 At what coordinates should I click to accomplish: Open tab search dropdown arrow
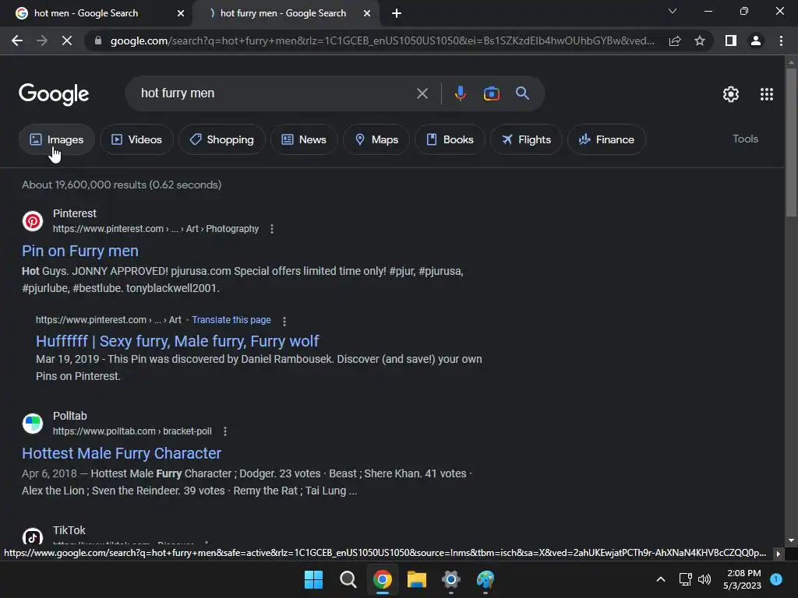(673, 11)
